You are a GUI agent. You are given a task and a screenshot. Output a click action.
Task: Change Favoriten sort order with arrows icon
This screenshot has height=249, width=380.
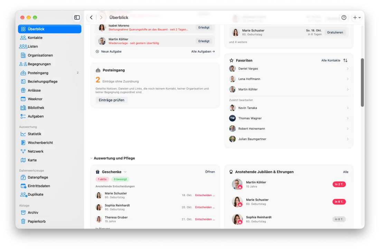(x=345, y=60)
